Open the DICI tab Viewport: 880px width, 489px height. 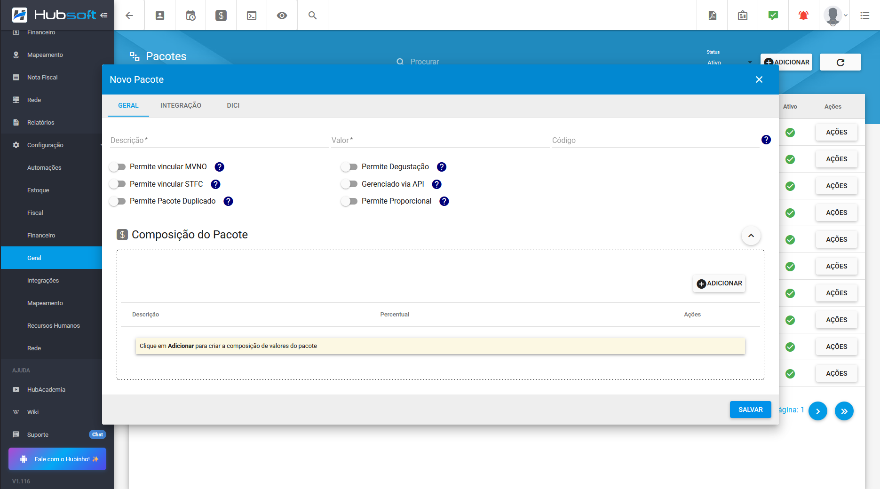[x=233, y=105]
